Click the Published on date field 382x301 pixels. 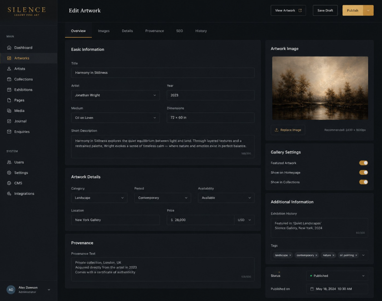click(337, 289)
